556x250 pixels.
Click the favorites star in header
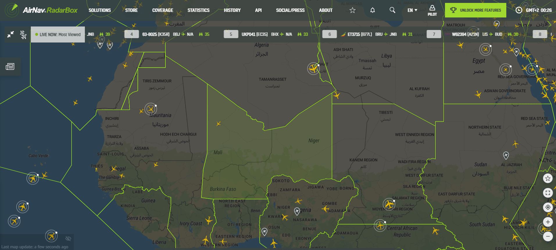(x=352, y=10)
